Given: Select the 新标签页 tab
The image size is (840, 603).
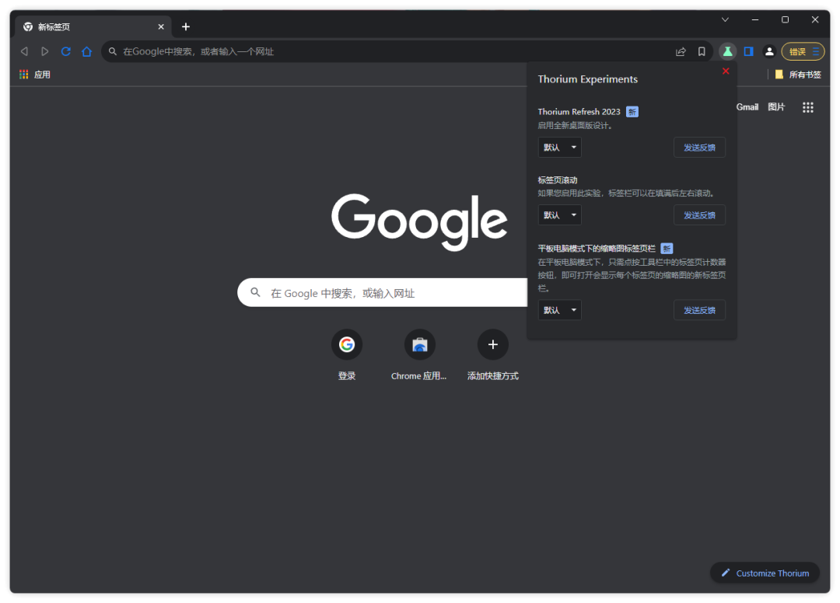Looking at the screenshot, I should point(94,26).
